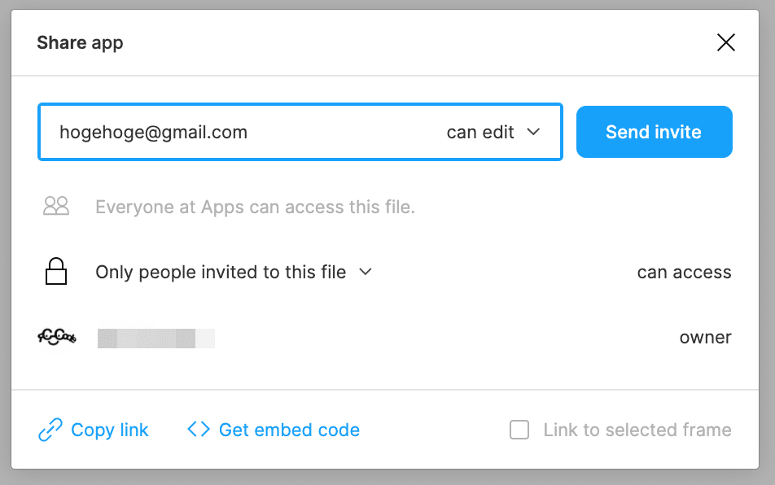Click the "can access" permission label
The width and height of the screenshot is (775, 485).
[x=684, y=273]
